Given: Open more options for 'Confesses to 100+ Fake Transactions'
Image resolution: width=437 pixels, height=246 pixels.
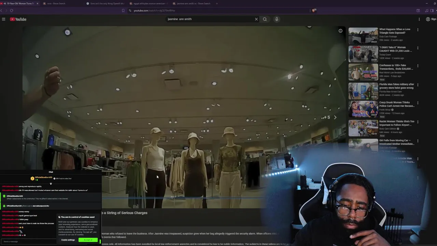Looking at the screenshot, I should tap(418, 66).
